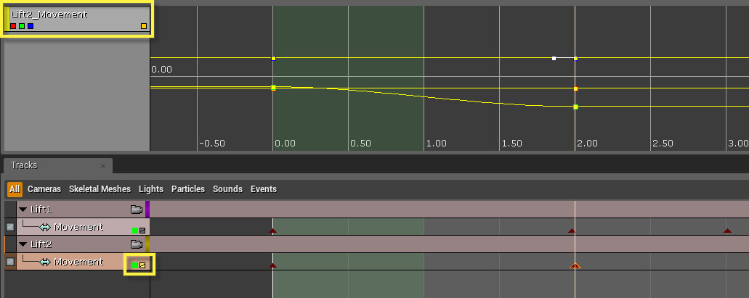The image size is (749, 298).
Task: Select the Lift2 Movement track label
Action: pyautogui.click(x=78, y=262)
